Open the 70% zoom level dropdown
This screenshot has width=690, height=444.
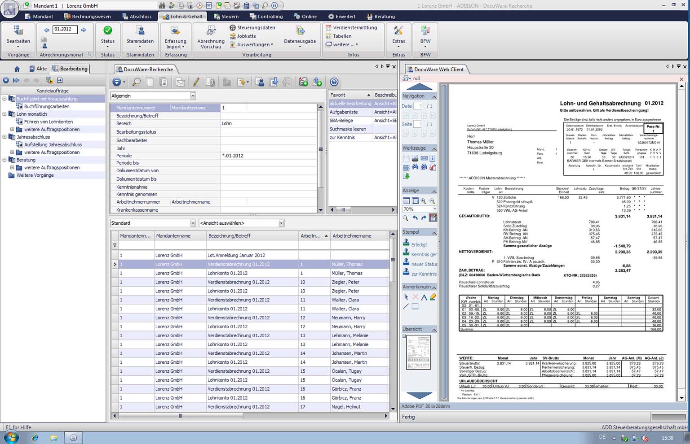point(434,209)
